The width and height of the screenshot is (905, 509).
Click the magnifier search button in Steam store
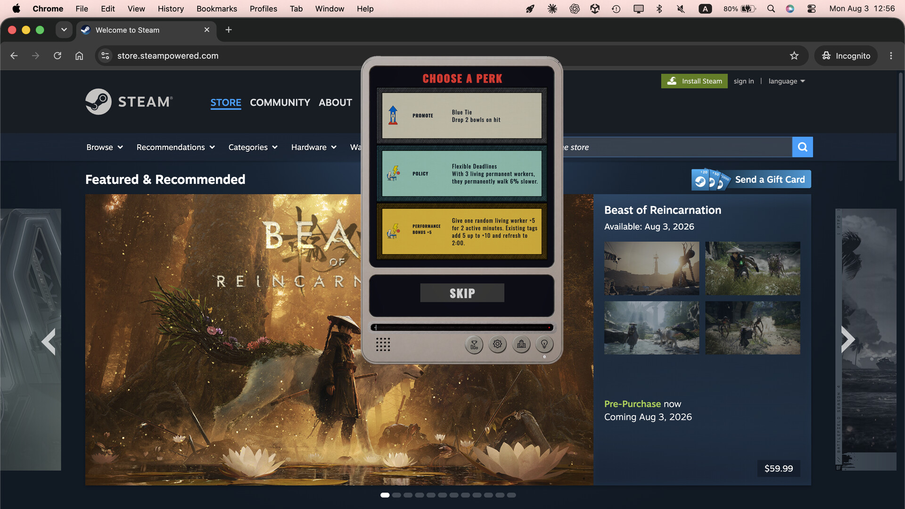[x=802, y=147]
